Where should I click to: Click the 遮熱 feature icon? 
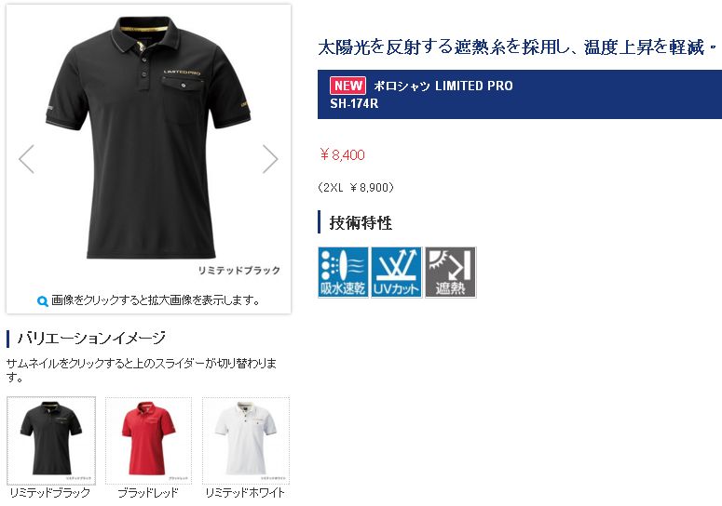pos(450,273)
